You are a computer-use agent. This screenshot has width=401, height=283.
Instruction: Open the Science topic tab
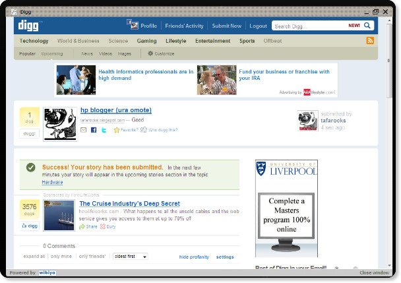tap(118, 41)
